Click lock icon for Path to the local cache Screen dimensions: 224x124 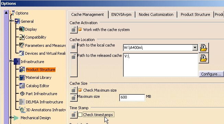[74, 48]
